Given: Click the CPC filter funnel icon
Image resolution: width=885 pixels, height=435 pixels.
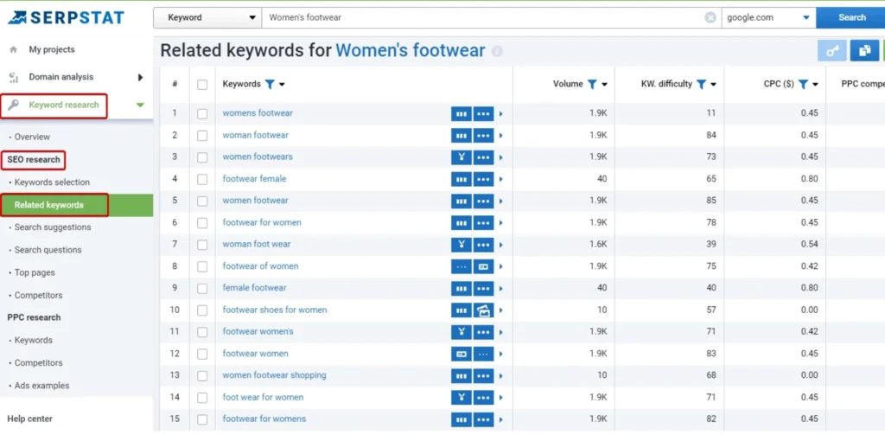Looking at the screenshot, I should [803, 85].
